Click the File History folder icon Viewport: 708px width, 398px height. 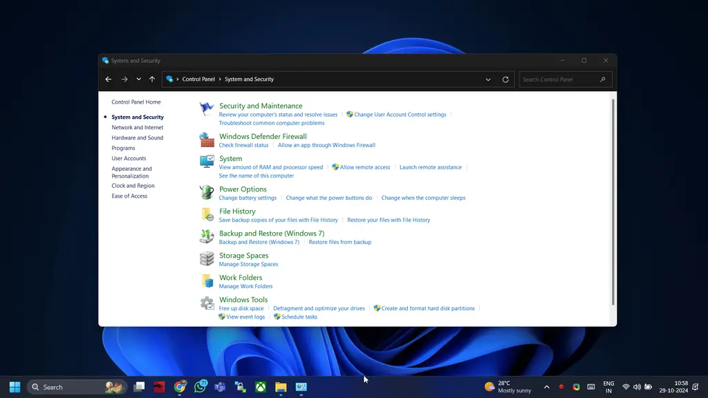point(207,214)
